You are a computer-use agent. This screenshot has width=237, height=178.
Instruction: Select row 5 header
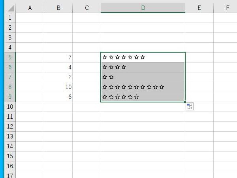(10, 57)
